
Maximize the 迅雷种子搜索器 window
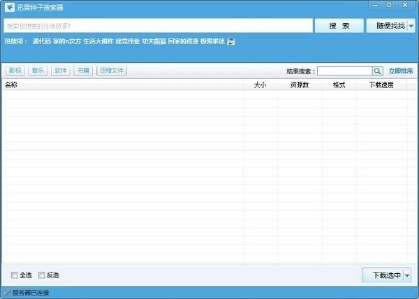389,5
